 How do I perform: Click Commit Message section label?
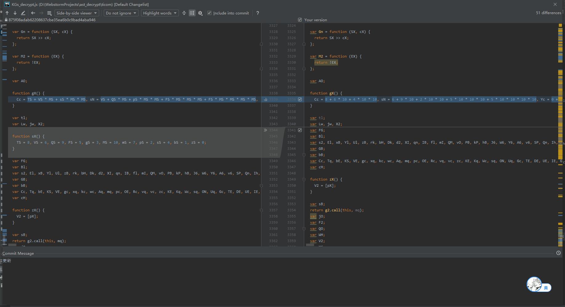(x=18, y=253)
